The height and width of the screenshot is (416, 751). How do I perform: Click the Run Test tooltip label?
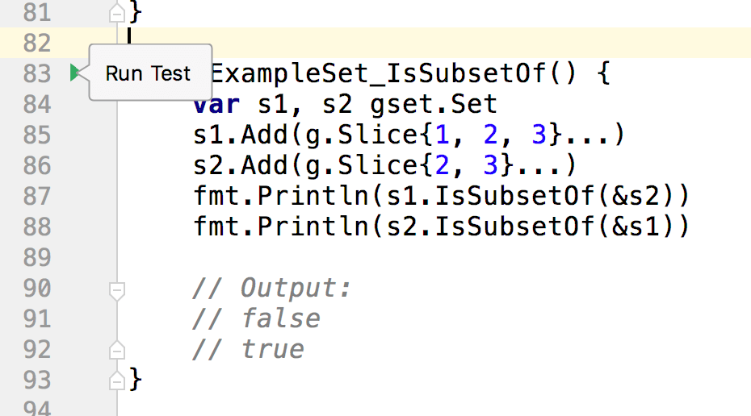[x=148, y=73]
